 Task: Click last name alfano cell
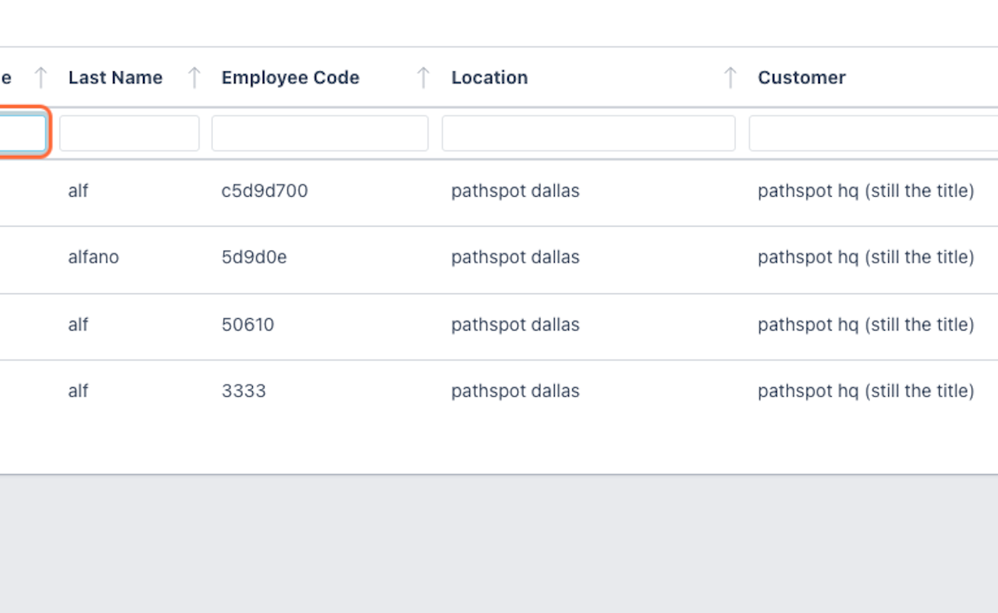93,257
